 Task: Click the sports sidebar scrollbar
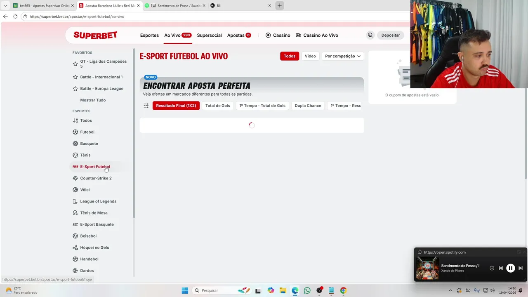click(x=134, y=134)
